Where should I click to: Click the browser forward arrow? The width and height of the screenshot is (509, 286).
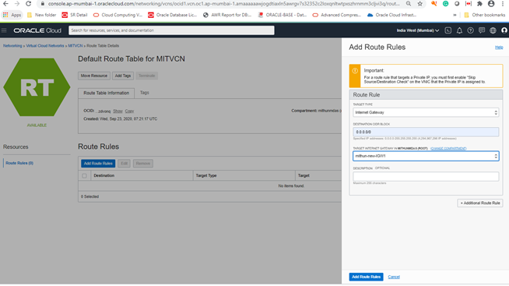tap(17, 4)
